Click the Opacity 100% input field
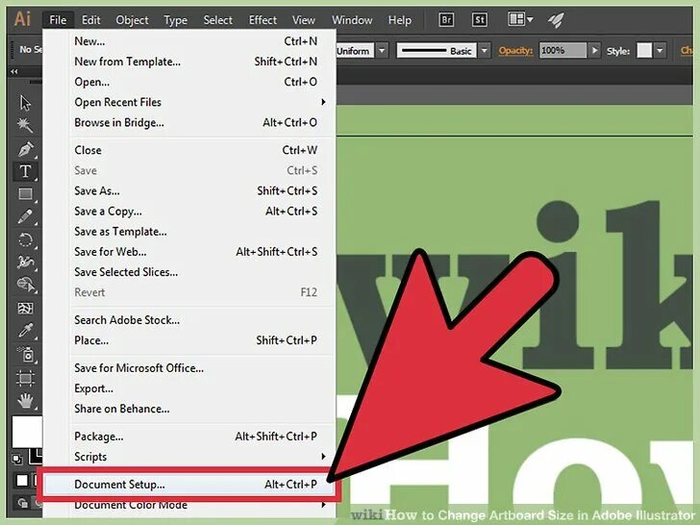This screenshot has width=700, height=525. (x=562, y=50)
